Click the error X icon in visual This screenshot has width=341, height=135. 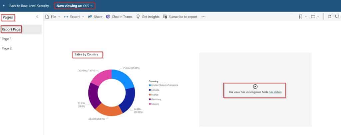click(255, 87)
